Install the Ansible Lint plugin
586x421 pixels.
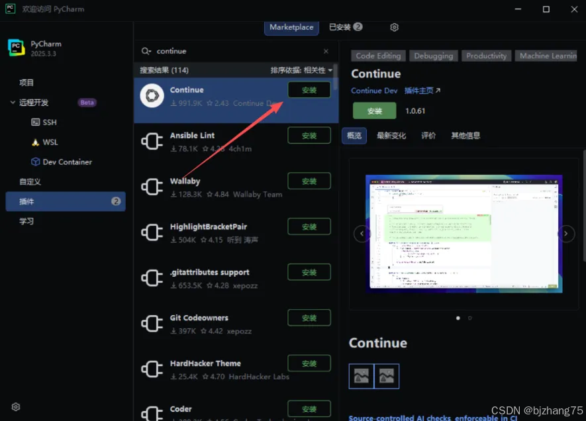pos(309,136)
